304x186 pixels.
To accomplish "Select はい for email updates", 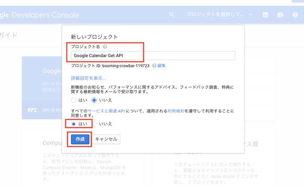I will click(x=74, y=100).
